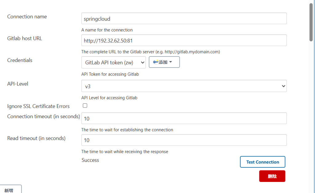Expand the API-Level v3 dropdown
This screenshot has height=193, width=315.
pyautogui.click(x=184, y=86)
